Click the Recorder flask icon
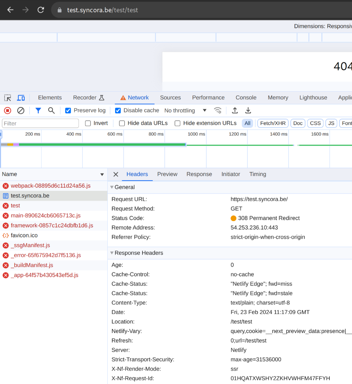352x384 pixels. [102, 98]
